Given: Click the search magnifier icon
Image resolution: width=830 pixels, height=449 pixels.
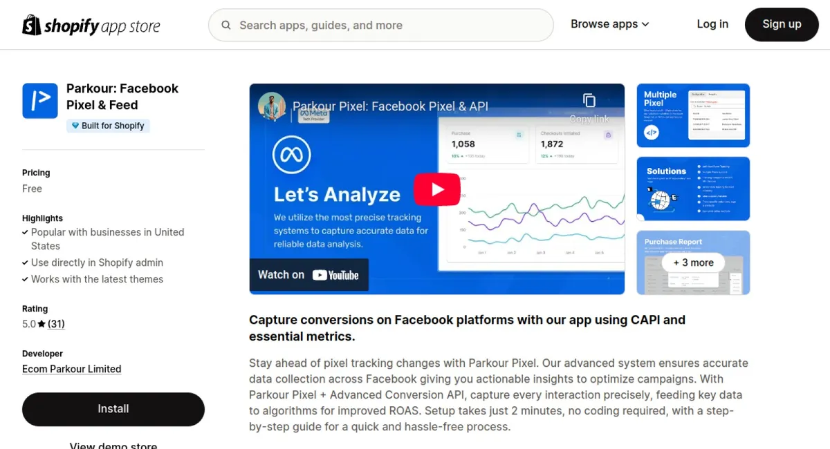Looking at the screenshot, I should tap(226, 25).
